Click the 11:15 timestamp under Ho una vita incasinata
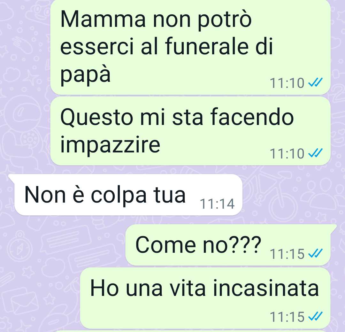Viewport: 345px width, 332px height. [287, 317]
